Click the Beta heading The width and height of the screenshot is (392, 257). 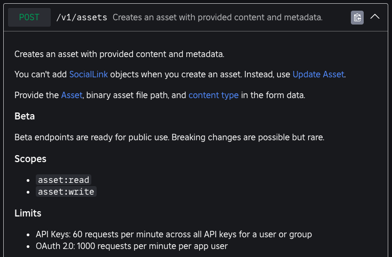click(25, 116)
